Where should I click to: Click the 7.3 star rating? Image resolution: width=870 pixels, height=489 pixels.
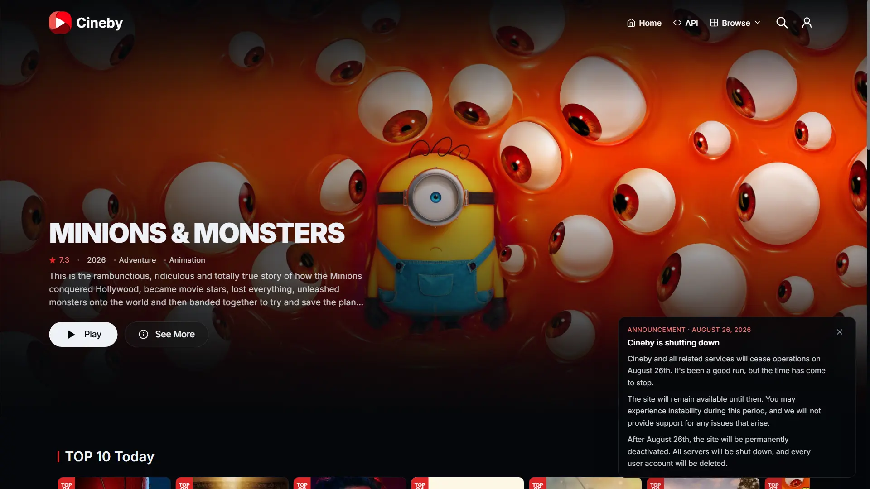59,260
